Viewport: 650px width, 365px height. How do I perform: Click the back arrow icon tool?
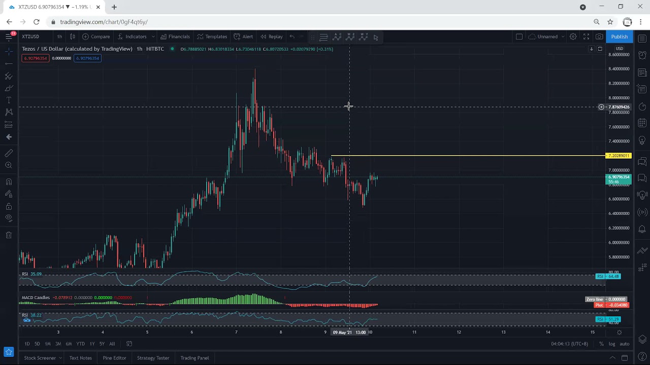[x=9, y=137]
